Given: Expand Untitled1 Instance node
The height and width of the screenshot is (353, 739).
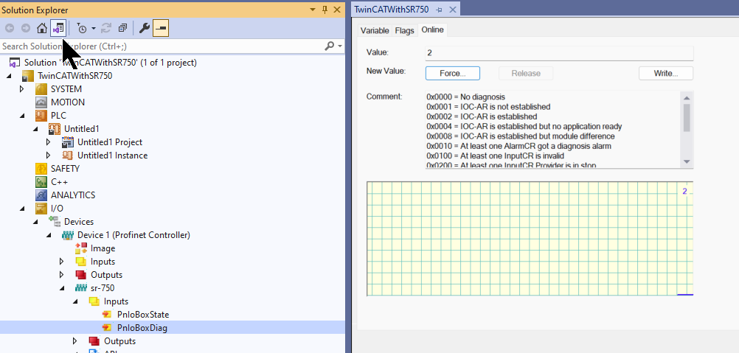Looking at the screenshot, I should tap(48, 155).
